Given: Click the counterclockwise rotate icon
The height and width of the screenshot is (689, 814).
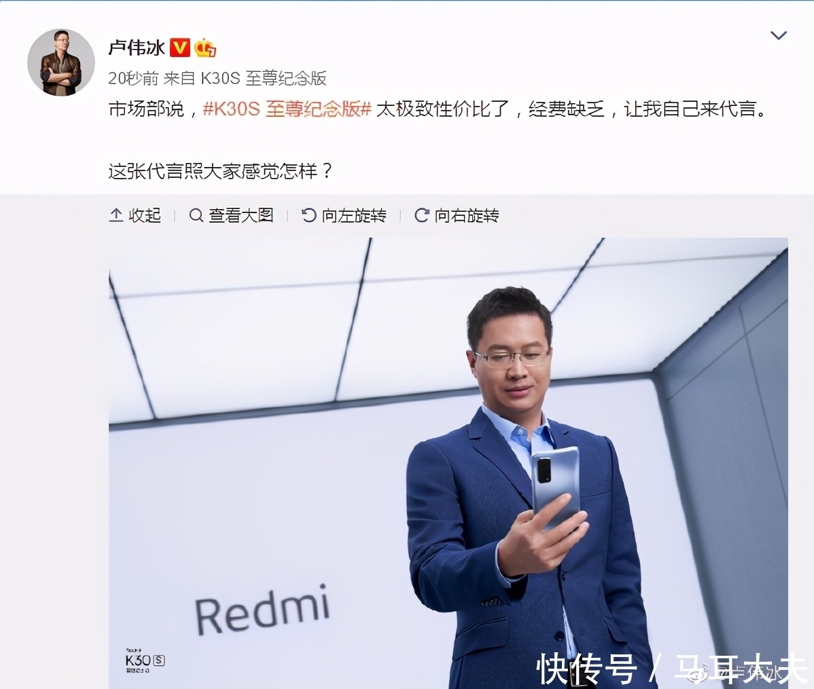Looking at the screenshot, I should [x=308, y=215].
